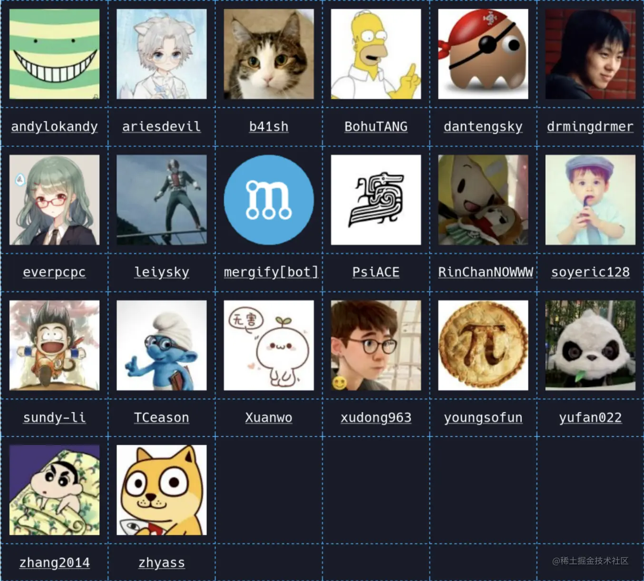Click the blue mergify bot logo
Viewport: 644px width, 581px height.
(x=269, y=200)
